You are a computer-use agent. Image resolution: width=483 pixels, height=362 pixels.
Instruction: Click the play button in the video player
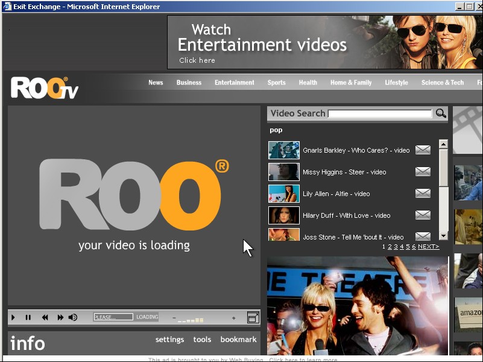(13, 317)
